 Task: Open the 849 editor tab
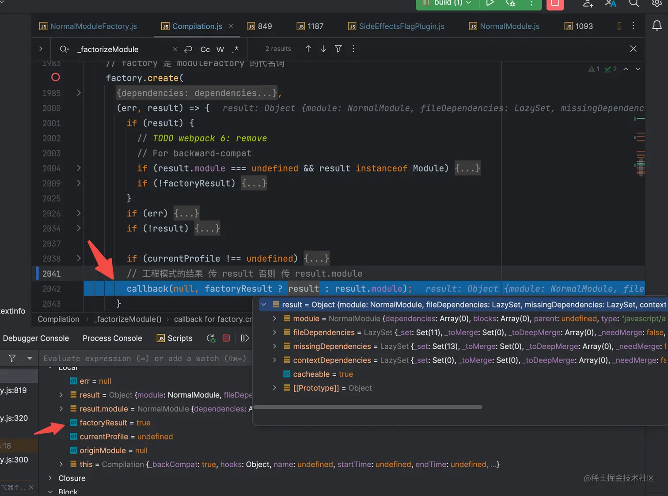click(259, 26)
